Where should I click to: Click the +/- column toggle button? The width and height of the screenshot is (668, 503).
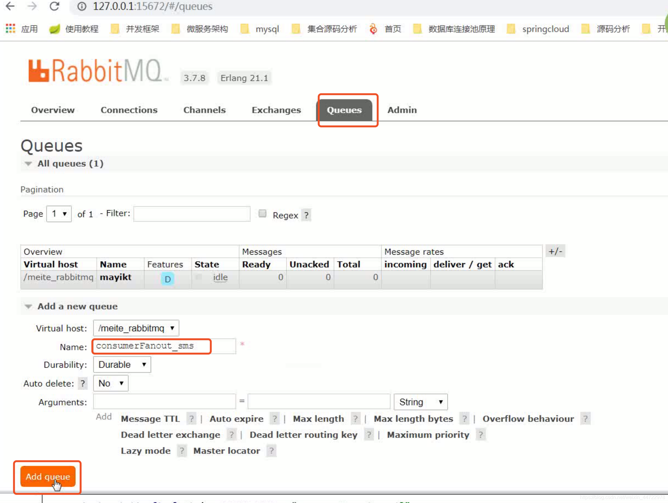click(x=556, y=251)
